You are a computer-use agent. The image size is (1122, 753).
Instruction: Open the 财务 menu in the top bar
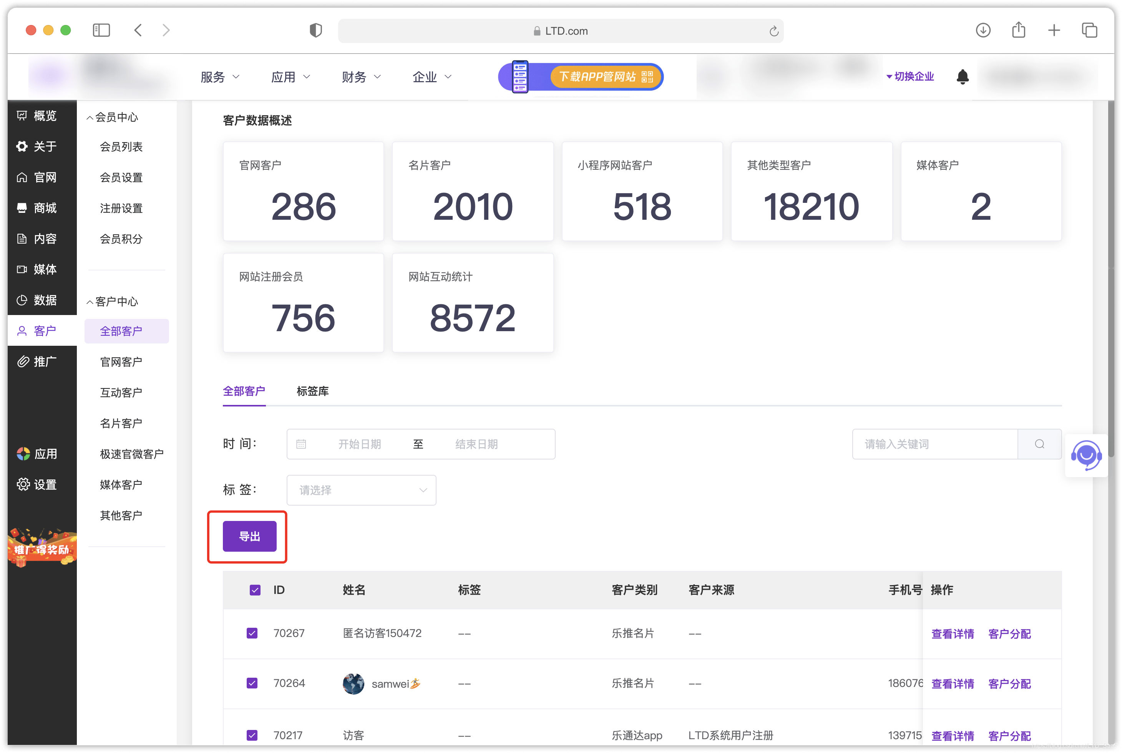(x=361, y=77)
